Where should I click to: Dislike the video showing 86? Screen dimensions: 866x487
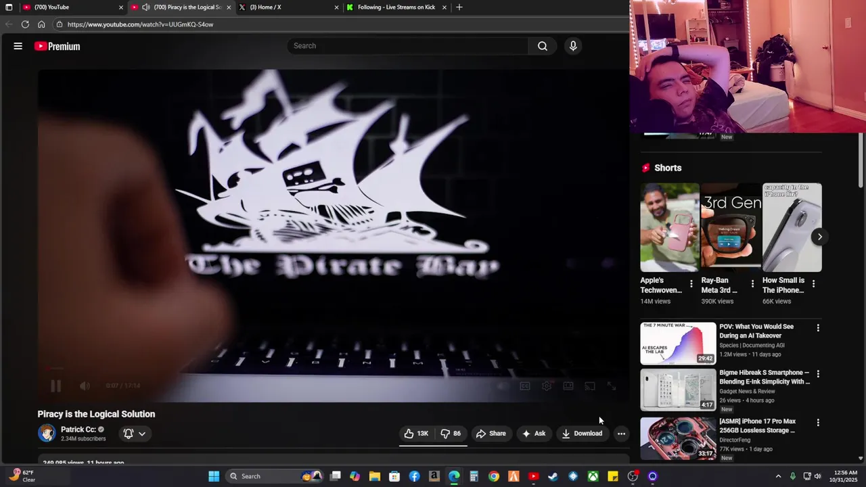pyautogui.click(x=451, y=434)
